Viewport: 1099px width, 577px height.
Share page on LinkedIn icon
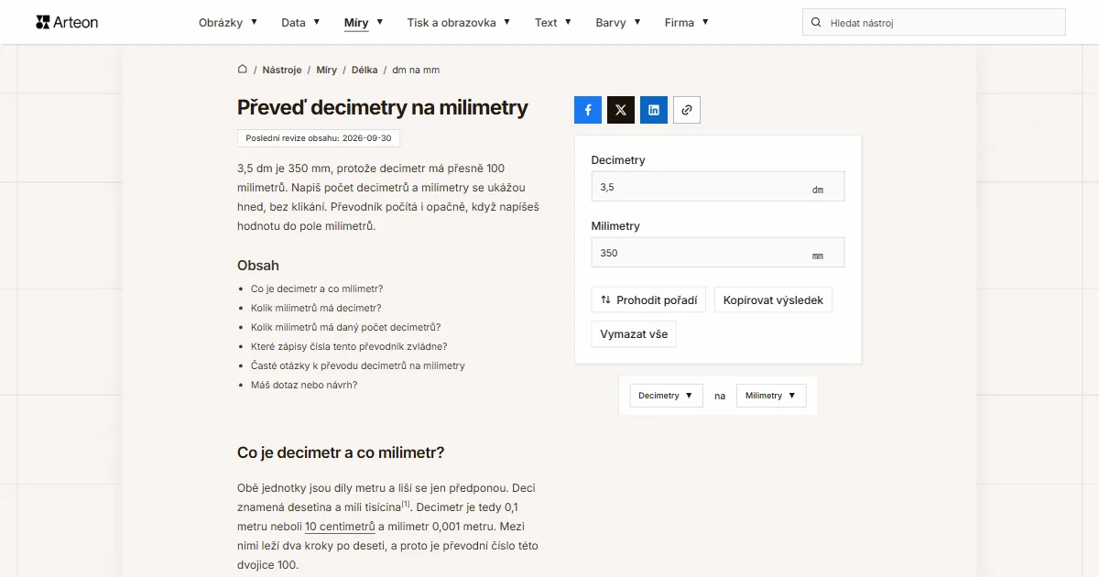(x=654, y=110)
